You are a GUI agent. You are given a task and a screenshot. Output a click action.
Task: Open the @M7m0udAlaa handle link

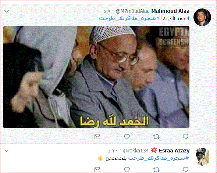pos(132,11)
